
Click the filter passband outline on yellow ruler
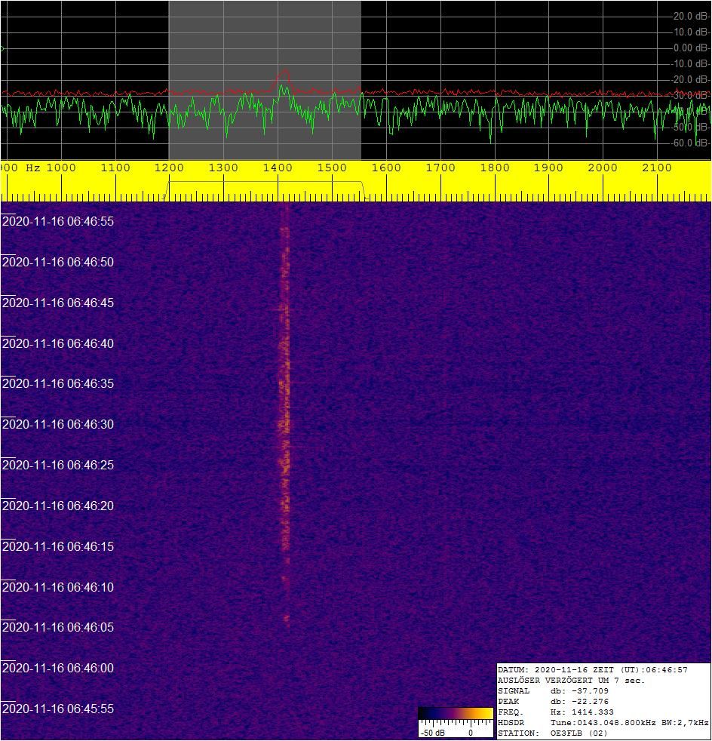coord(265,190)
